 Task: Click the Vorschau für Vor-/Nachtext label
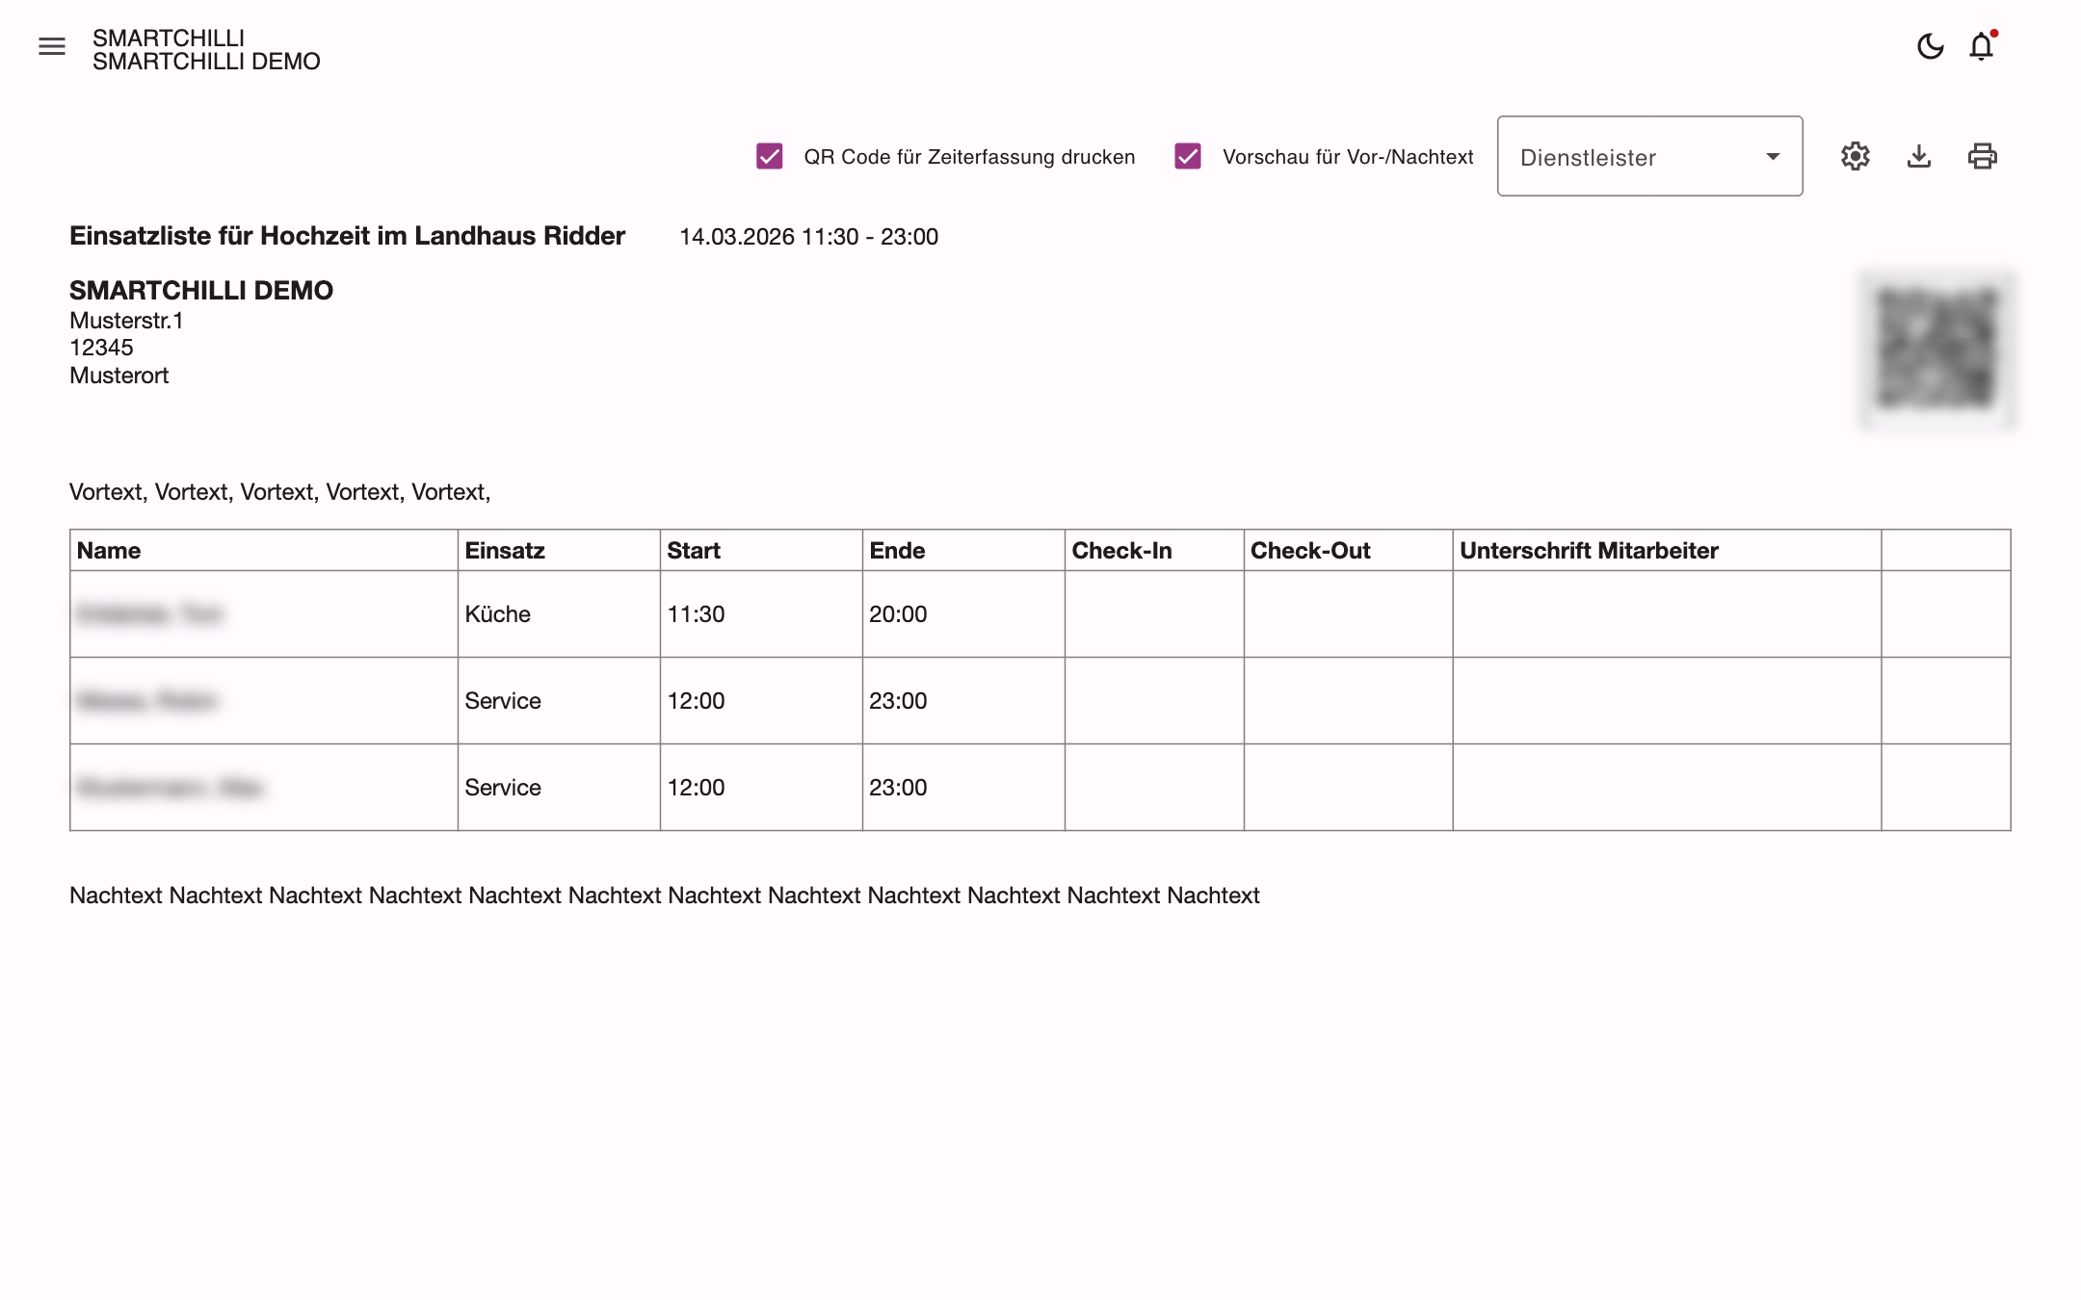[x=1348, y=157]
